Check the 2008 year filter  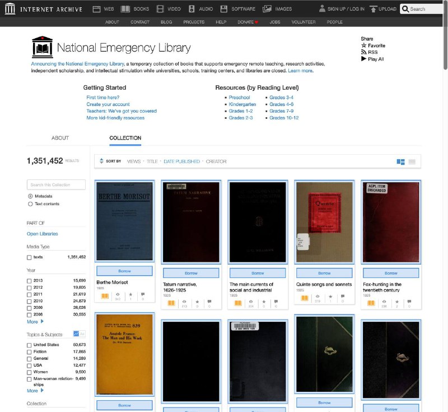tap(29, 315)
